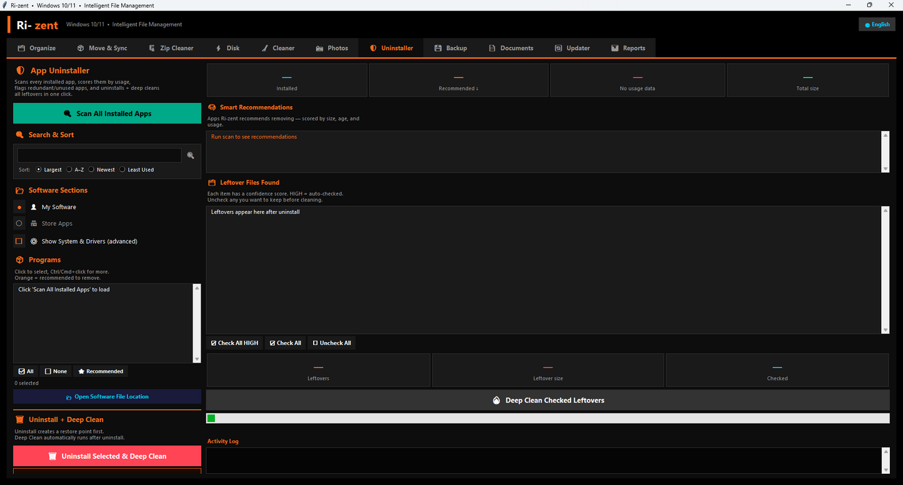
Task: Select Recommended programs button
Action: tap(101, 371)
